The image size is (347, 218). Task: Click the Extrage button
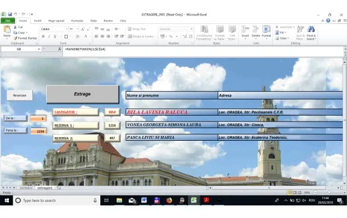point(82,94)
